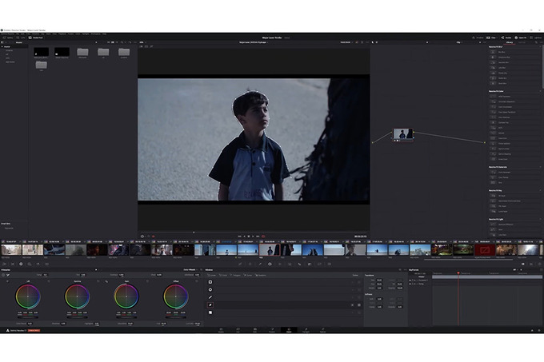Toggle the Media Pool panel
The width and height of the screenshot is (544, 362).
35,38
